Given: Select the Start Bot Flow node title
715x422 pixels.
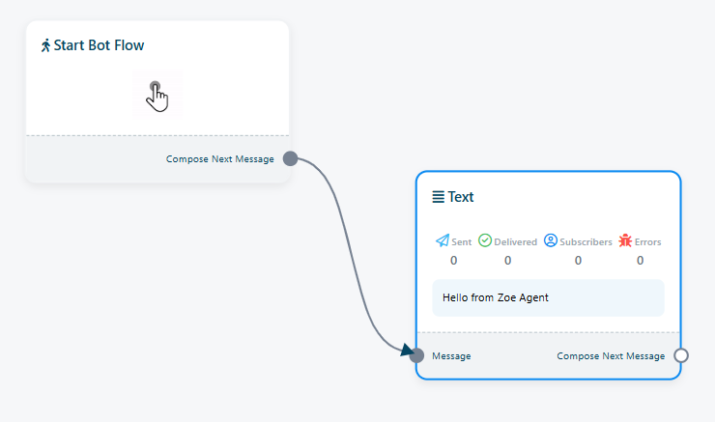Looking at the screenshot, I should coord(99,45).
